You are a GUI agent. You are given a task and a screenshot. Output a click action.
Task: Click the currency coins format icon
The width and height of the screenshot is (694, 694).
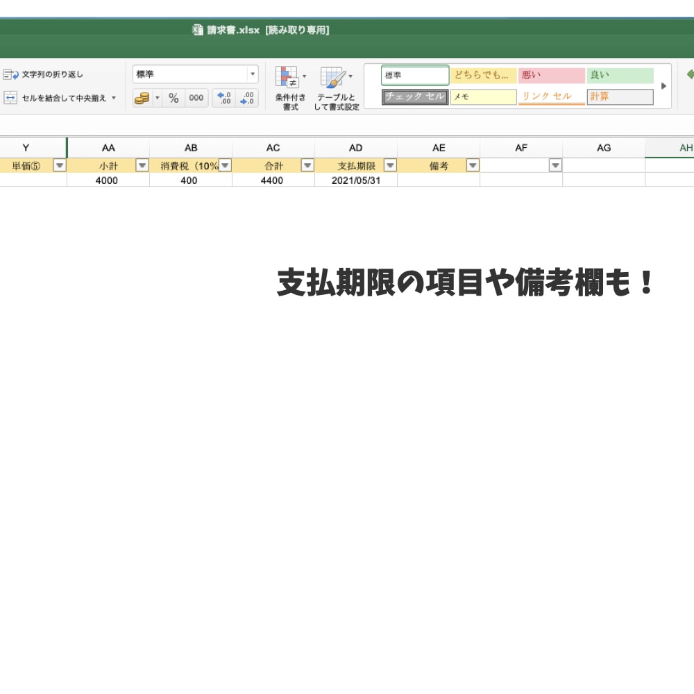(142, 98)
